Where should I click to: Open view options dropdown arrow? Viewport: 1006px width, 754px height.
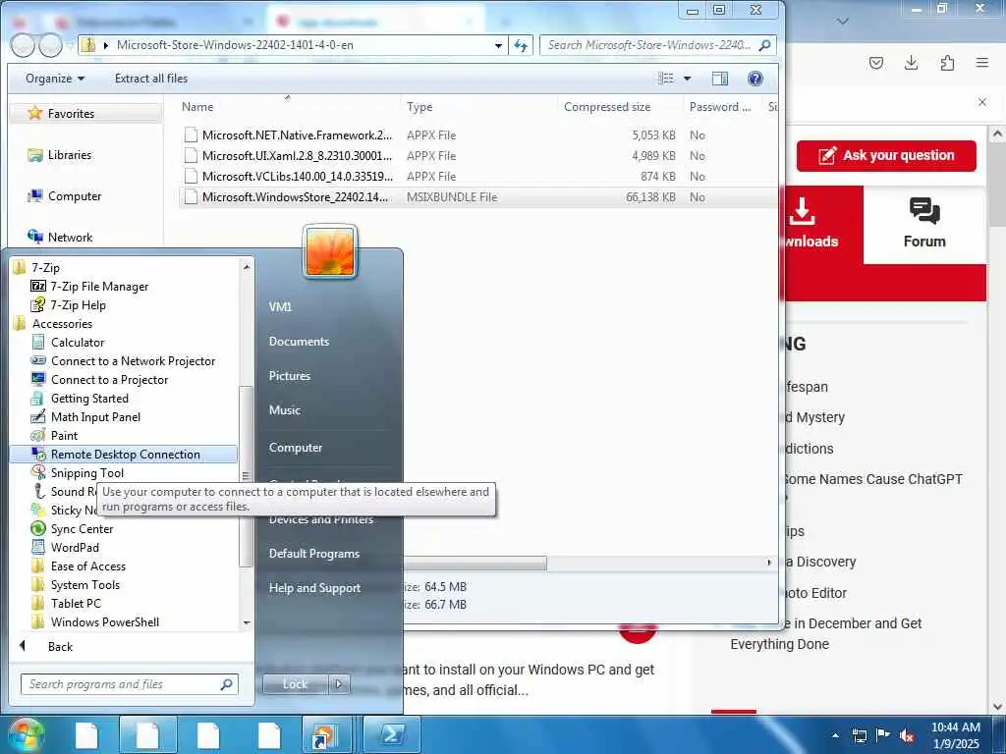(x=687, y=79)
